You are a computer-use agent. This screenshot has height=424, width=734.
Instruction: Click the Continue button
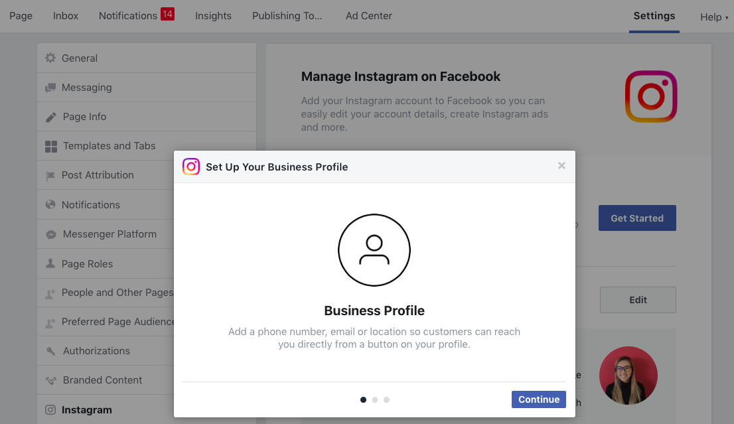click(x=539, y=399)
